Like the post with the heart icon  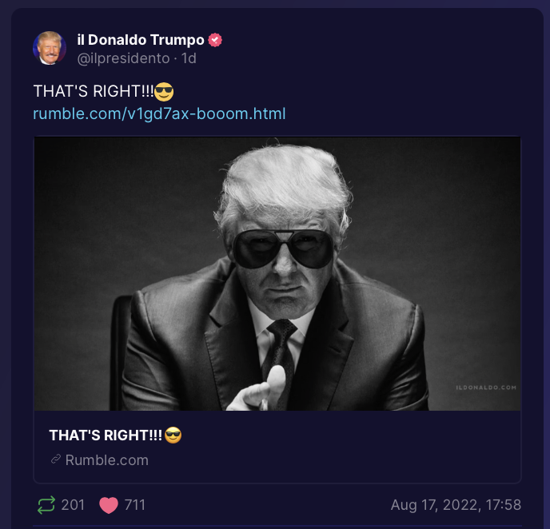109,505
